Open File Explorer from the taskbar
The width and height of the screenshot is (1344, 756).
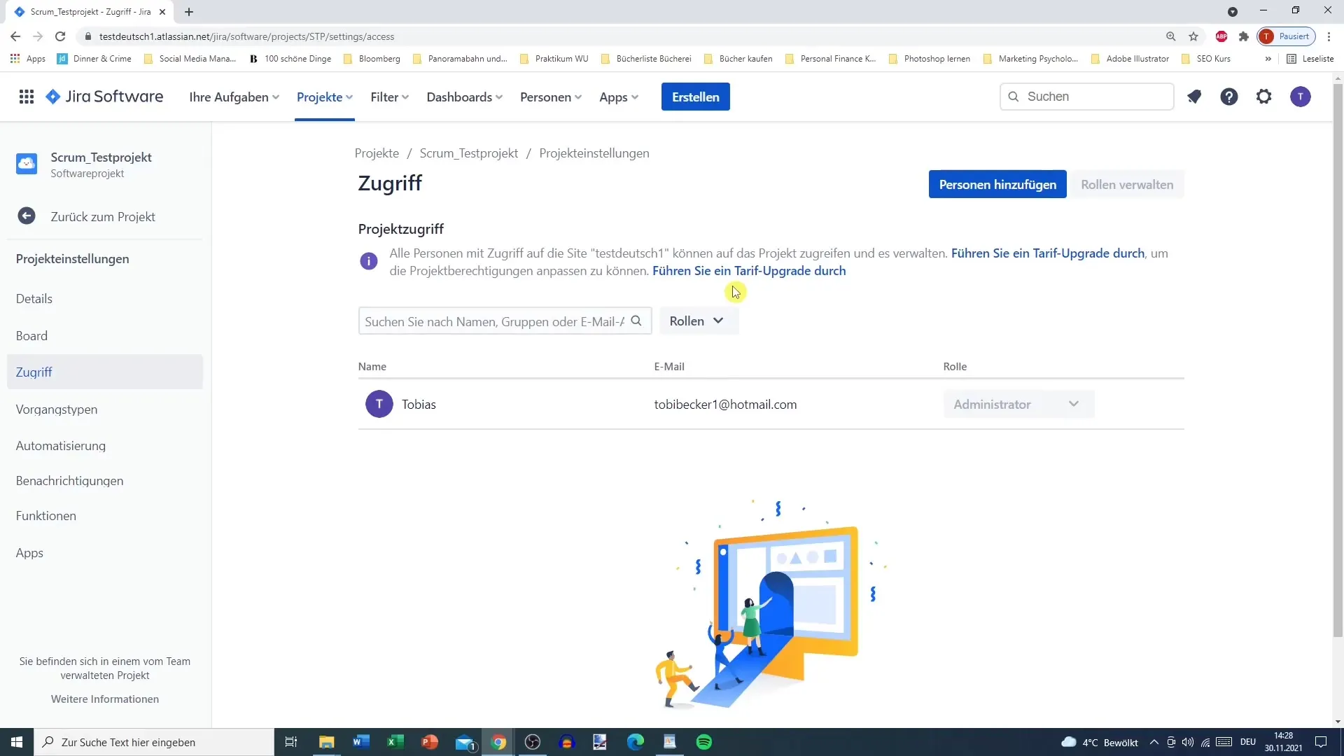(x=326, y=742)
